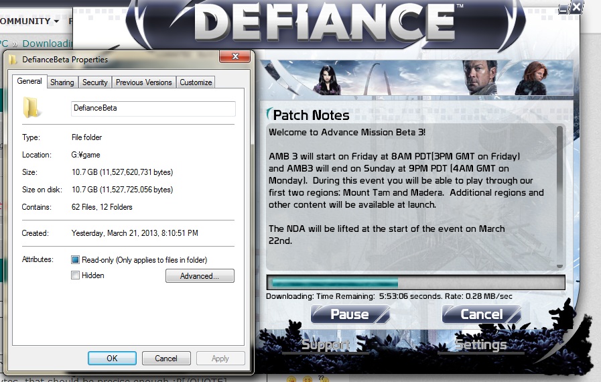Viewport: 601px width, 382px height.
Task: Minimize the Defiance launcher window
Action: pyautogui.click(x=563, y=9)
